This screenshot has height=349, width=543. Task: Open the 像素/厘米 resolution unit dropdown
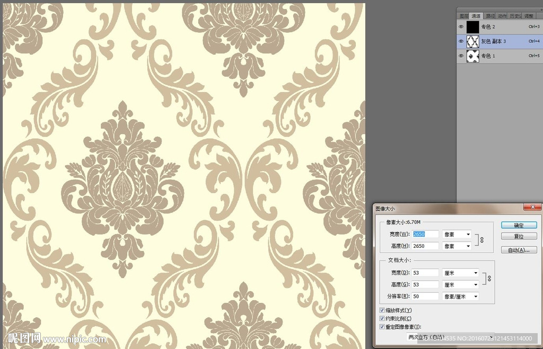pyautogui.click(x=461, y=296)
